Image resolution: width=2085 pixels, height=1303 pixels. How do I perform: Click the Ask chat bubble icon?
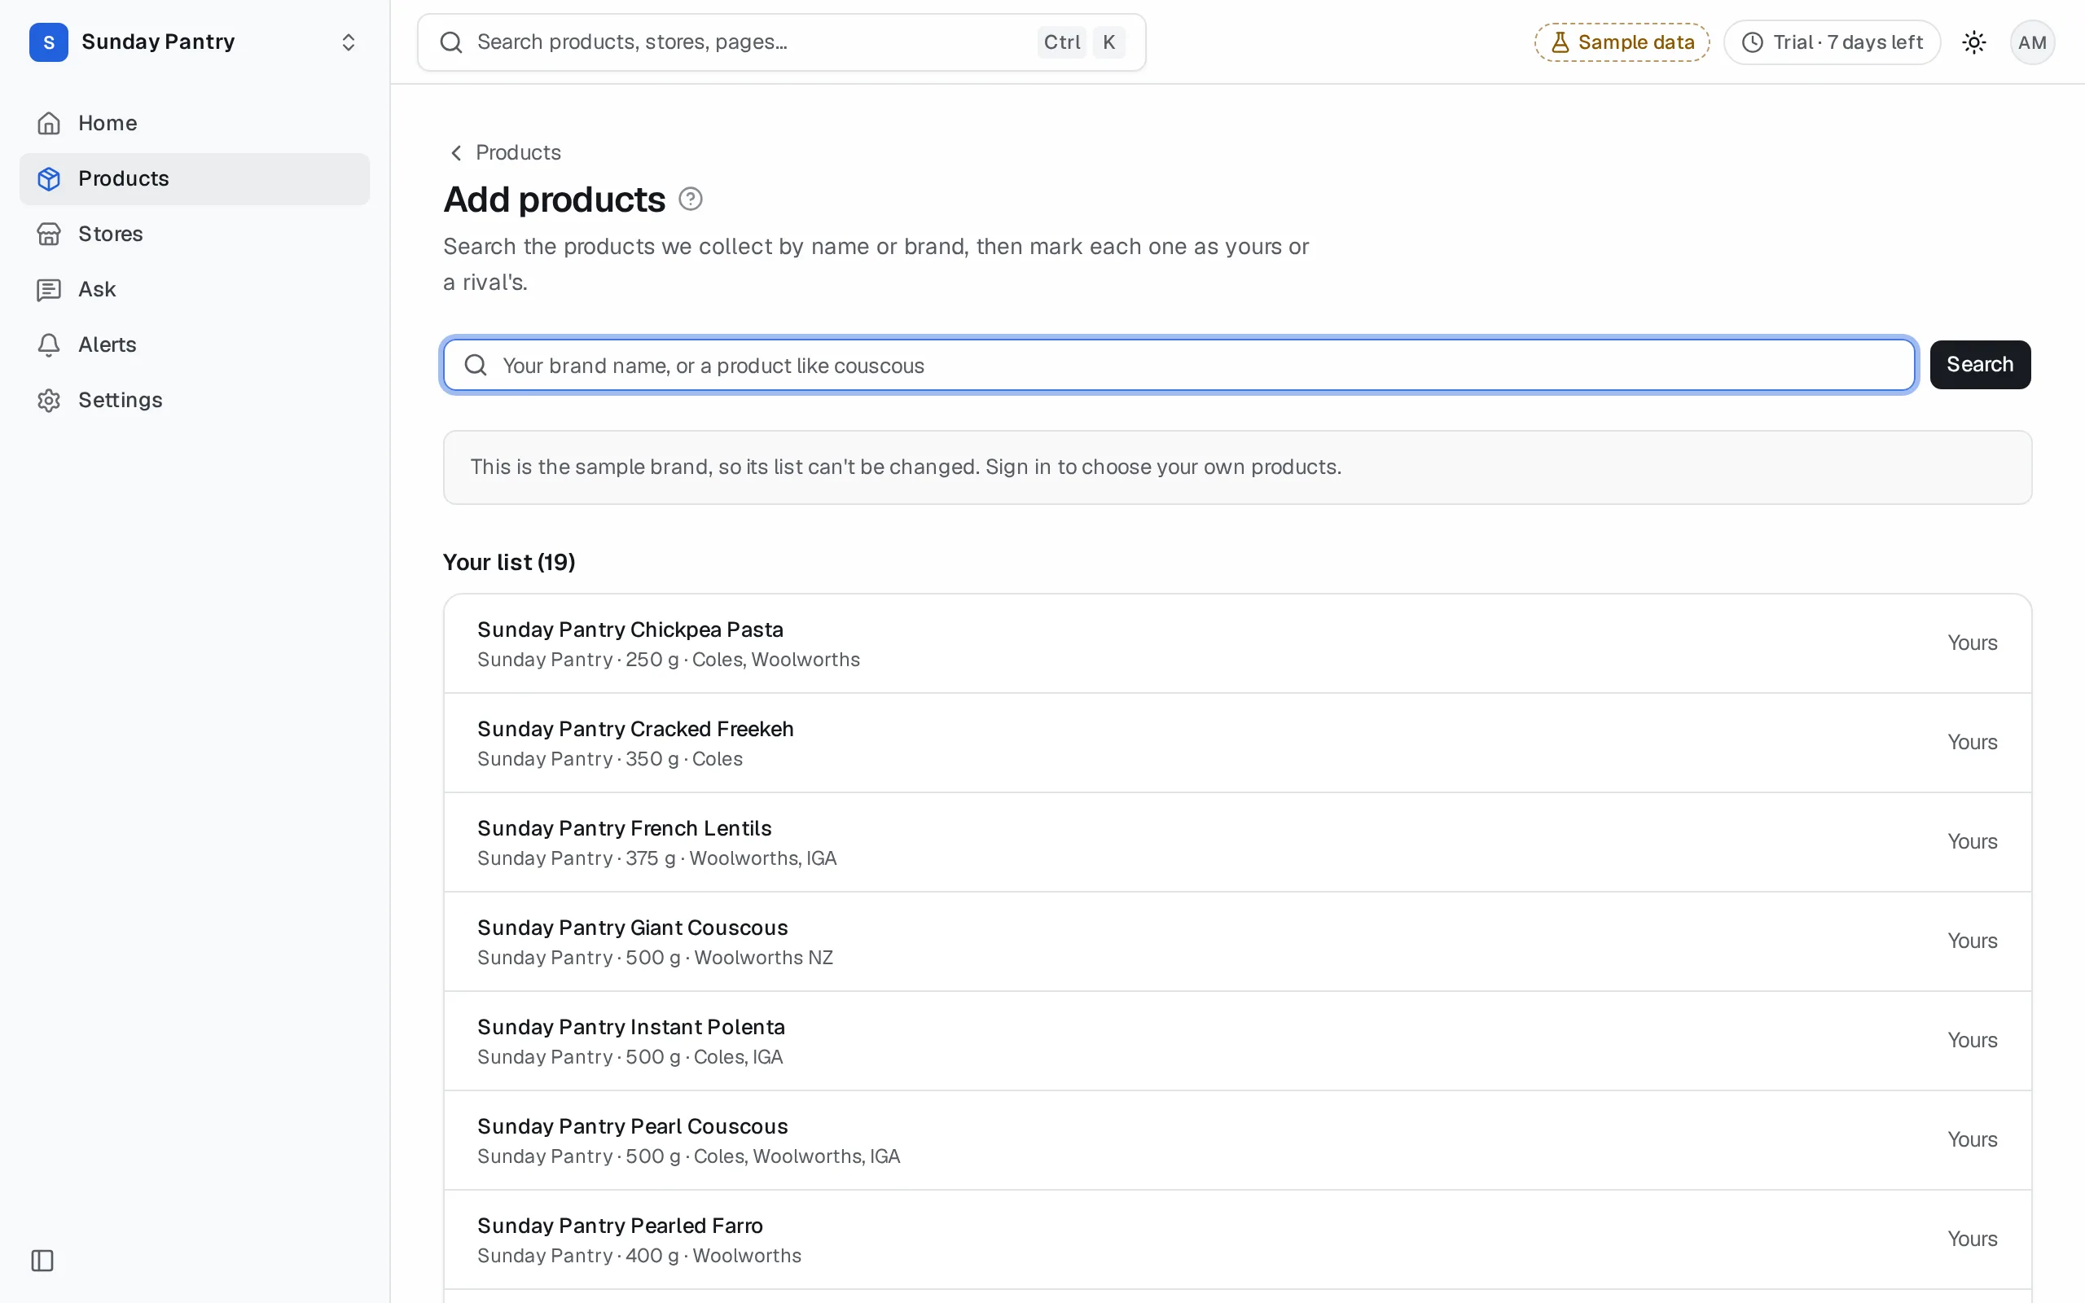point(49,290)
